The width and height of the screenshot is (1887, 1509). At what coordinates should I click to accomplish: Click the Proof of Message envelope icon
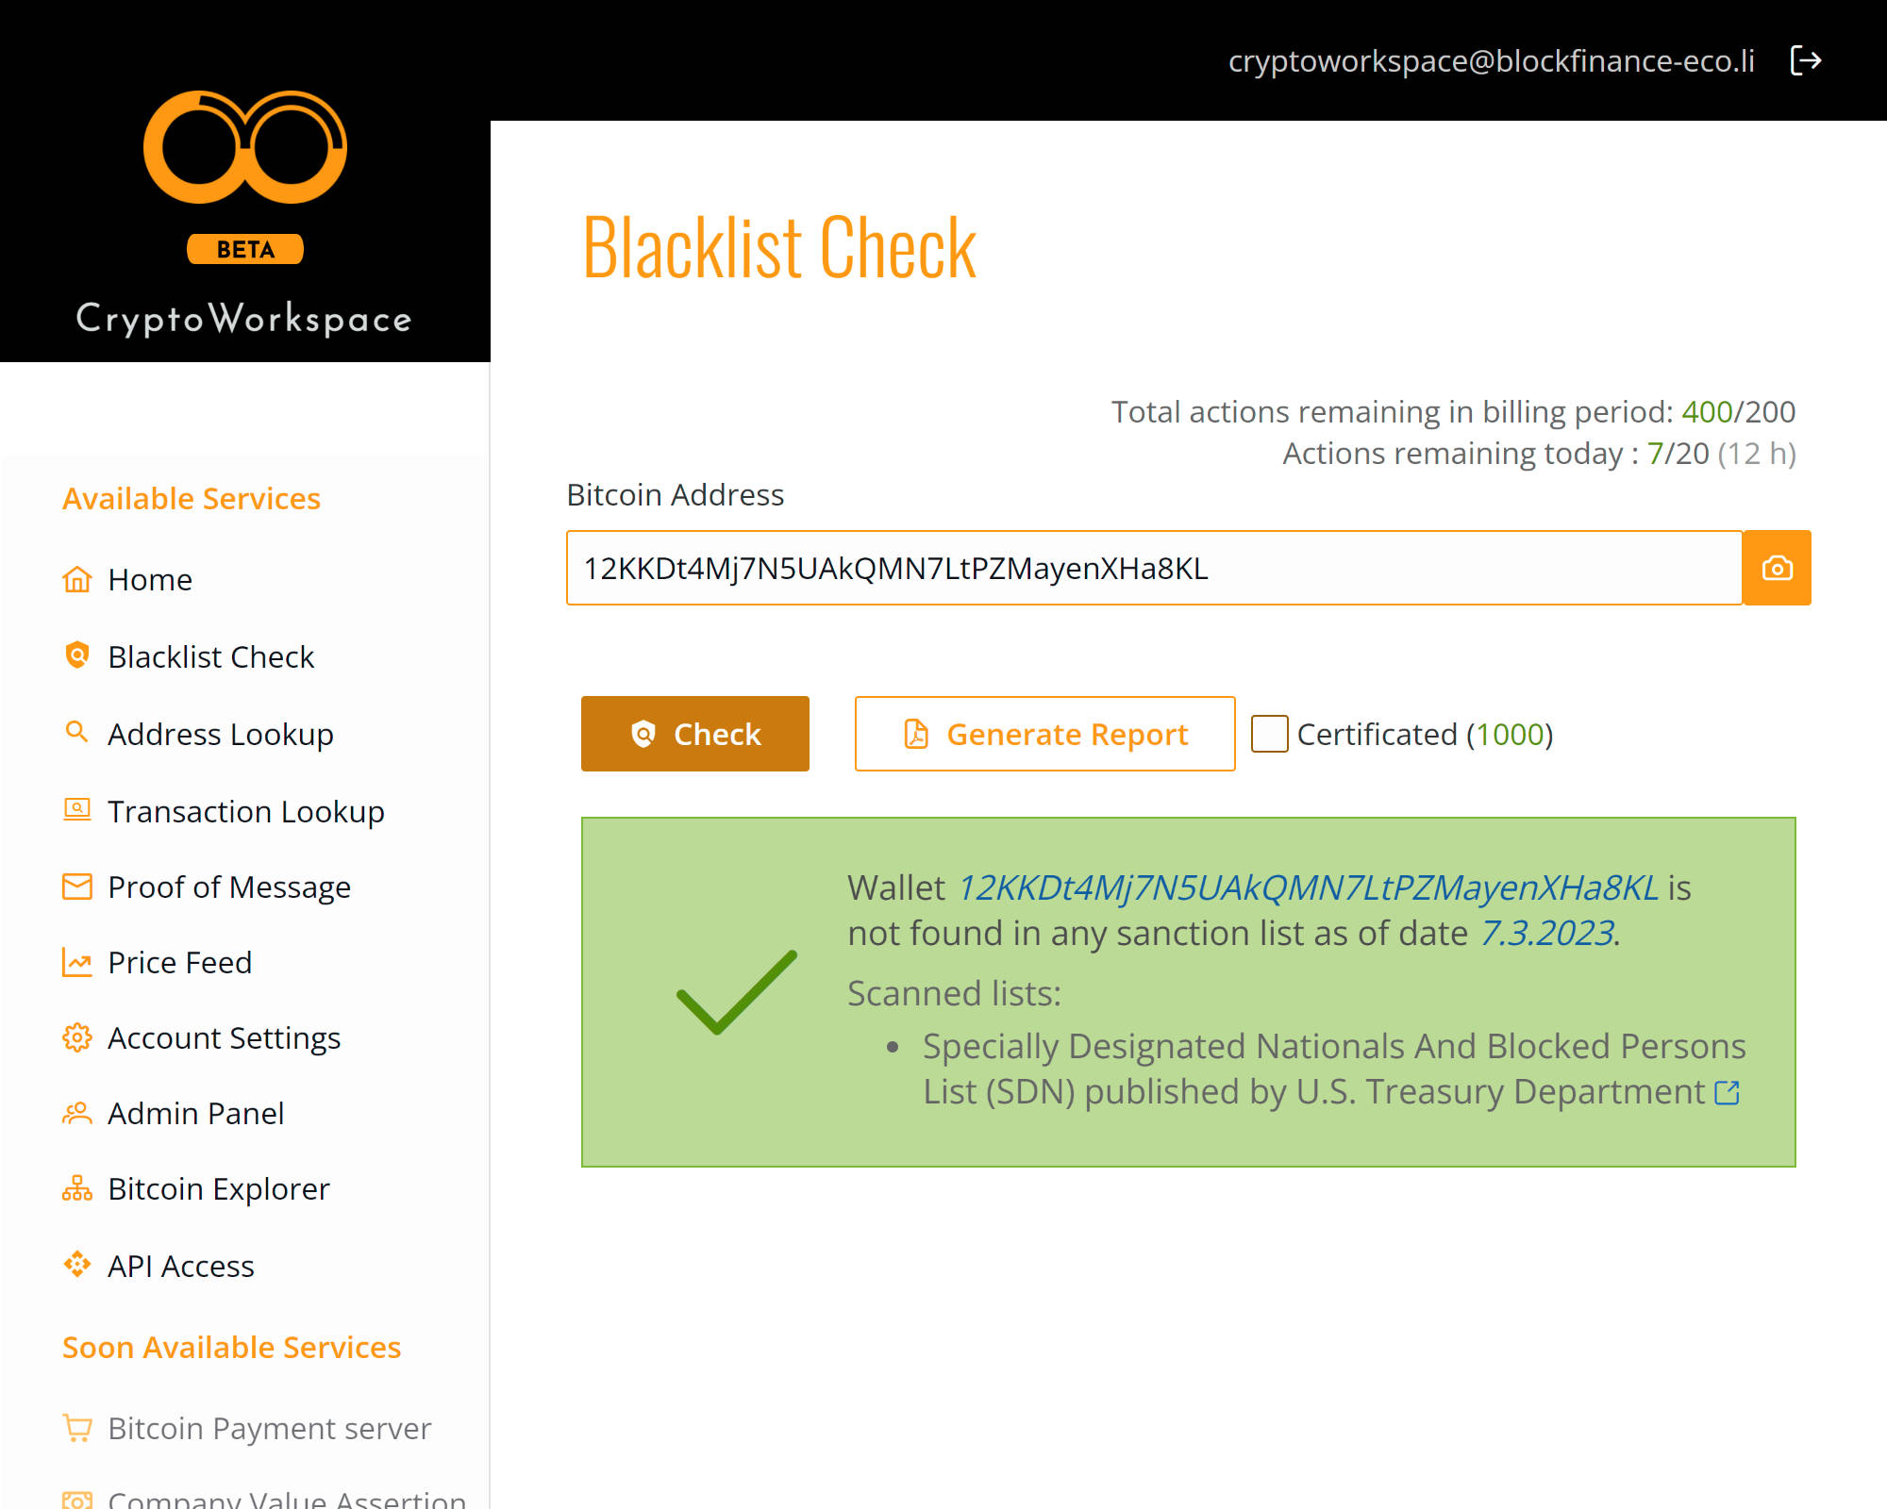point(77,887)
